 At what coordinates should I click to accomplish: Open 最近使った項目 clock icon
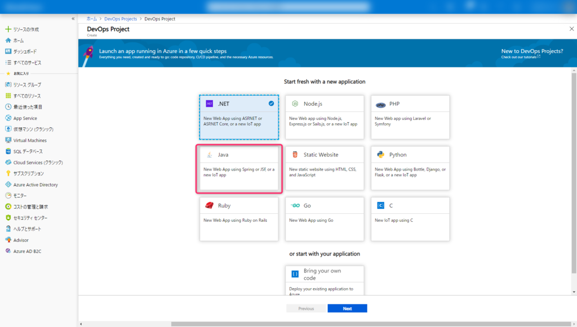point(8,106)
